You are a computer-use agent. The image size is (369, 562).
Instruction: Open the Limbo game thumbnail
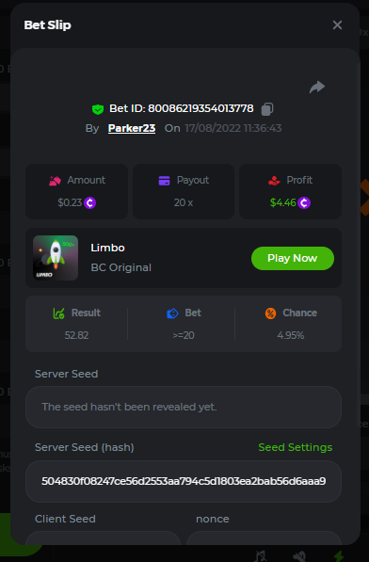[56, 258]
